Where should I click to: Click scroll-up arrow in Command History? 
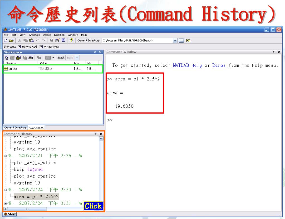click(x=101, y=139)
